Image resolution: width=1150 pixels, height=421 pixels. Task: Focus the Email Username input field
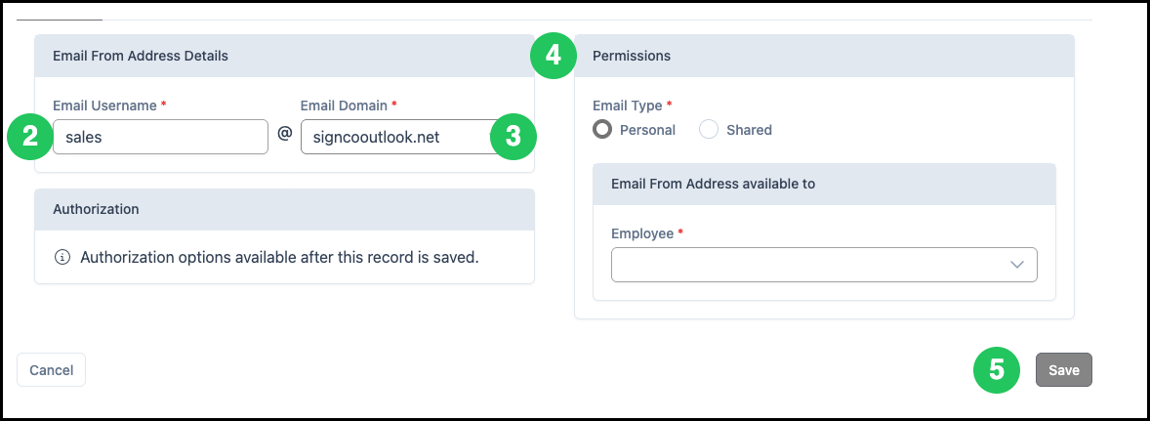[x=161, y=137]
